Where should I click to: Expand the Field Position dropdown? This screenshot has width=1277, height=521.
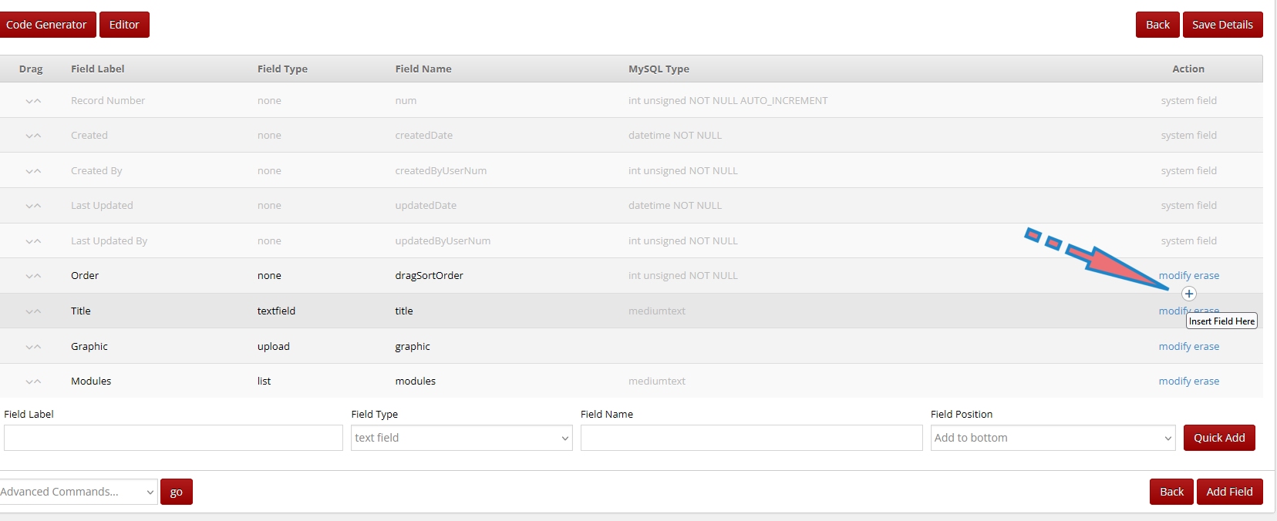click(x=1053, y=438)
